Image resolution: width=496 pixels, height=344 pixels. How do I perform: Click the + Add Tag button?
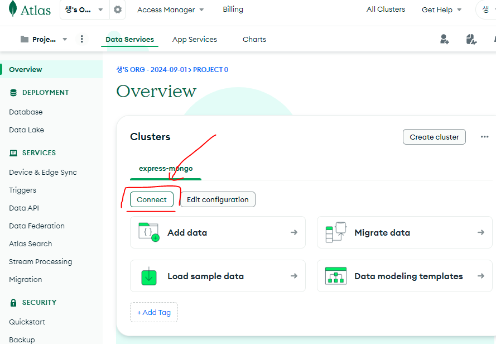pos(154,312)
